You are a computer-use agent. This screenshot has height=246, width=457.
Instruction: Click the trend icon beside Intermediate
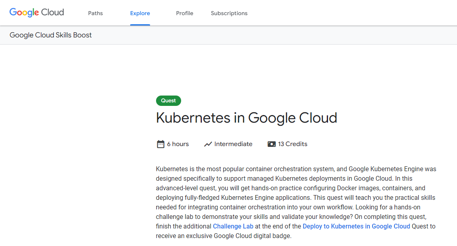[208, 144]
